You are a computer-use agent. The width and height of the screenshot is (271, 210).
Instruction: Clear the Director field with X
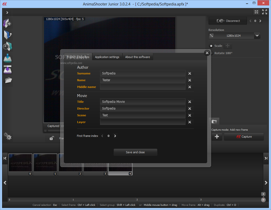190,108
